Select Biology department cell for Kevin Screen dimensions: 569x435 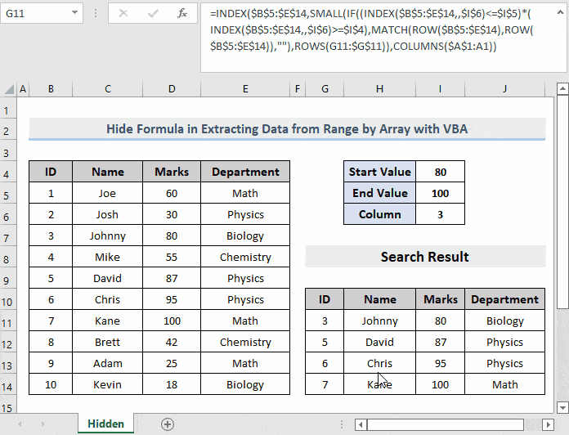[245, 384]
